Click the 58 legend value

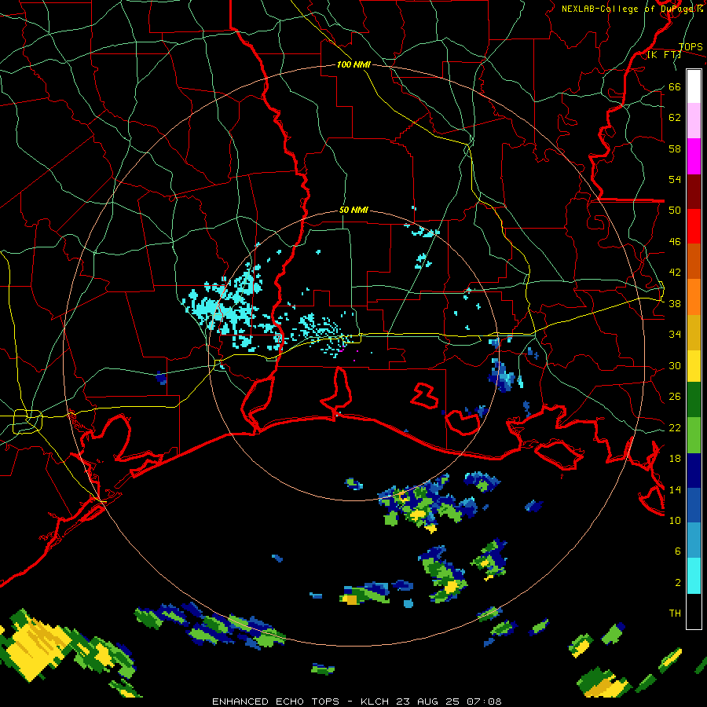click(x=675, y=148)
